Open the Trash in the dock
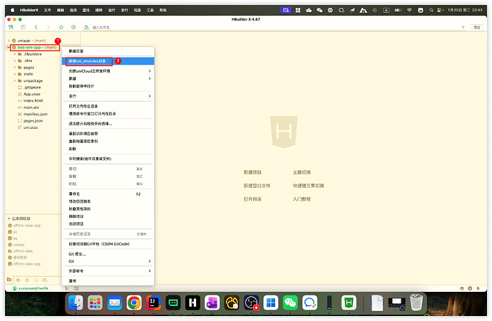This screenshot has height=321, width=492. coord(417,303)
